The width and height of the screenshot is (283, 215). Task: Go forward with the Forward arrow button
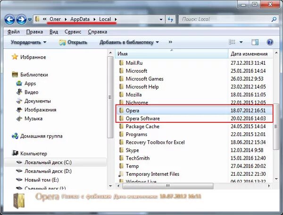[x=21, y=19]
